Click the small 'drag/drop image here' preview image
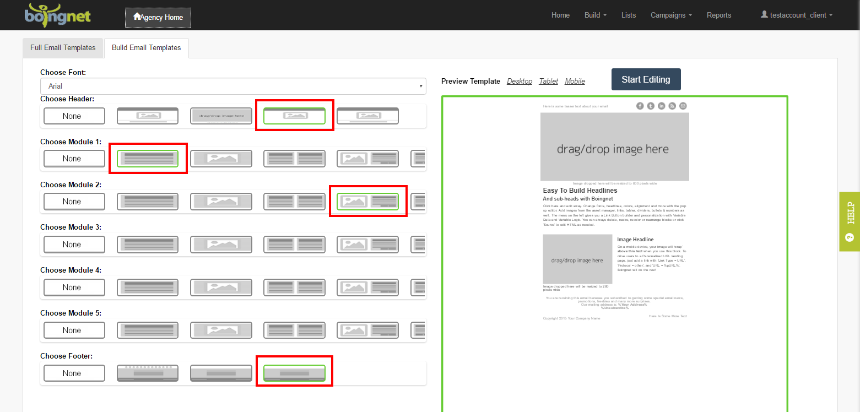This screenshot has height=412, width=860. tap(577, 259)
